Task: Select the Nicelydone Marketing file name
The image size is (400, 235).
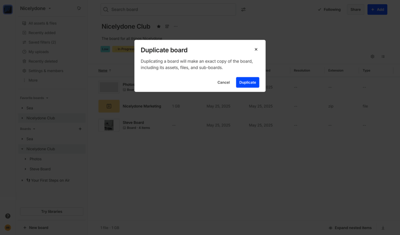Action: pos(142,106)
